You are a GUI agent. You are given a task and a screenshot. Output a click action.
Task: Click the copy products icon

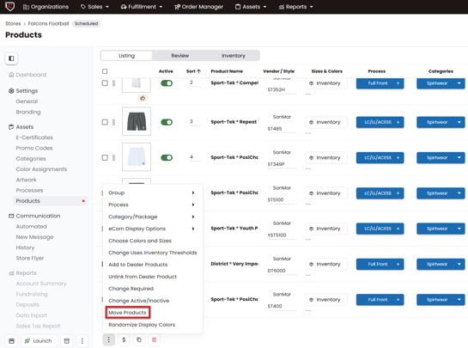click(139, 339)
